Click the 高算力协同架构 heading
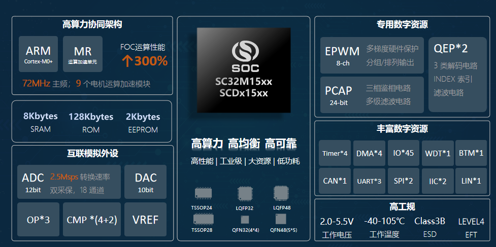Screen dimensions: 496x247 point(92,24)
